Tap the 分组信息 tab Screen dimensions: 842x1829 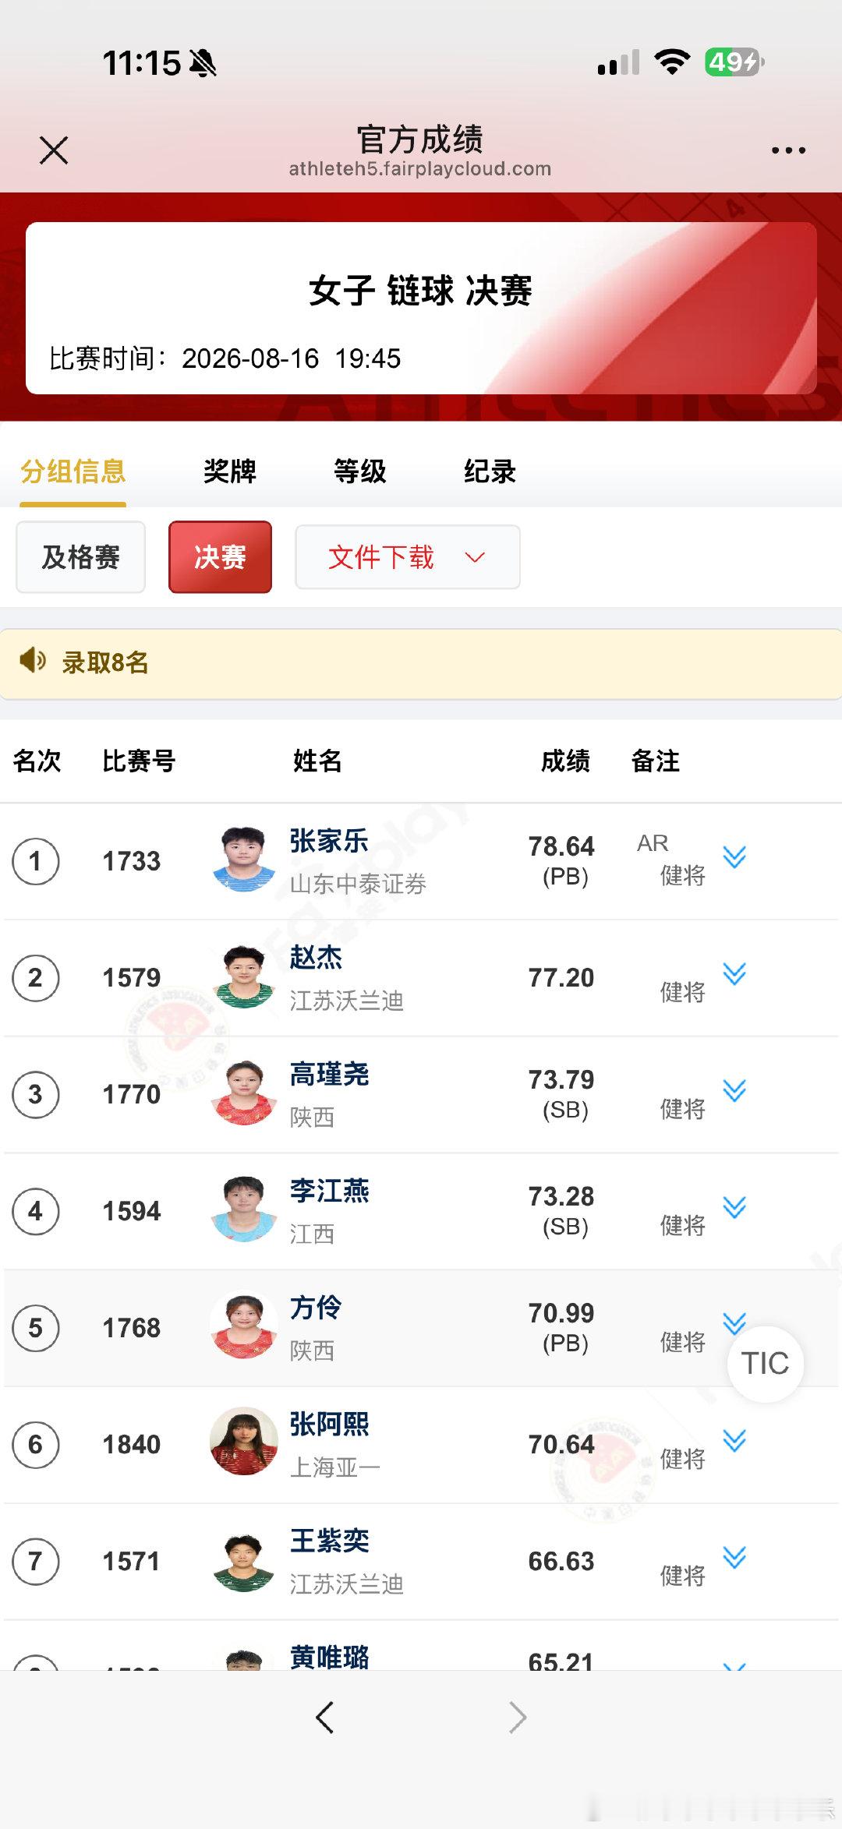73,471
